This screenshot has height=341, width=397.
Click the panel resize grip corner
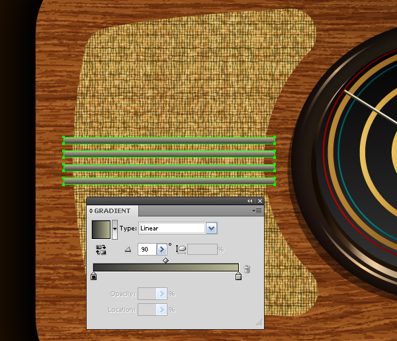259,322
